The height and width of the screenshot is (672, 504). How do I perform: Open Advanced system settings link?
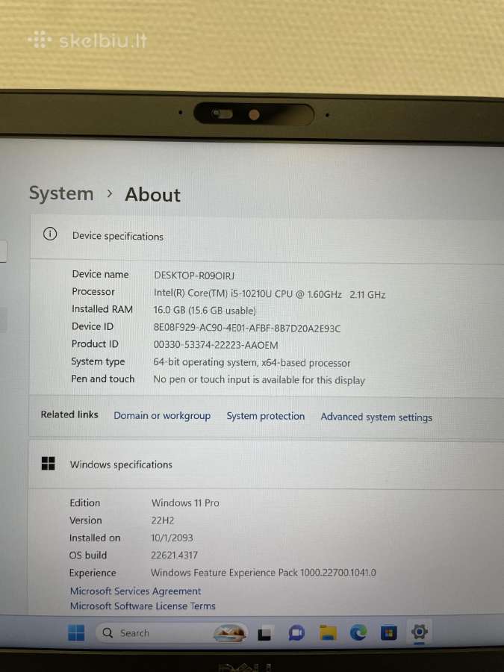coord(376,417)
